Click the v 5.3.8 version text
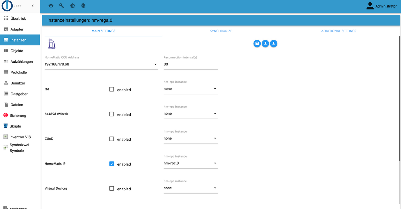401x209 pixels. (17, 6)
